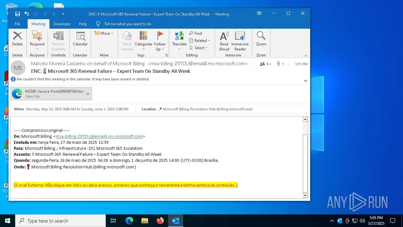The image size is (403, 227).
Task: Click the 3:51 PM received time
Action: pyautogui.click(x=301, y=64)
